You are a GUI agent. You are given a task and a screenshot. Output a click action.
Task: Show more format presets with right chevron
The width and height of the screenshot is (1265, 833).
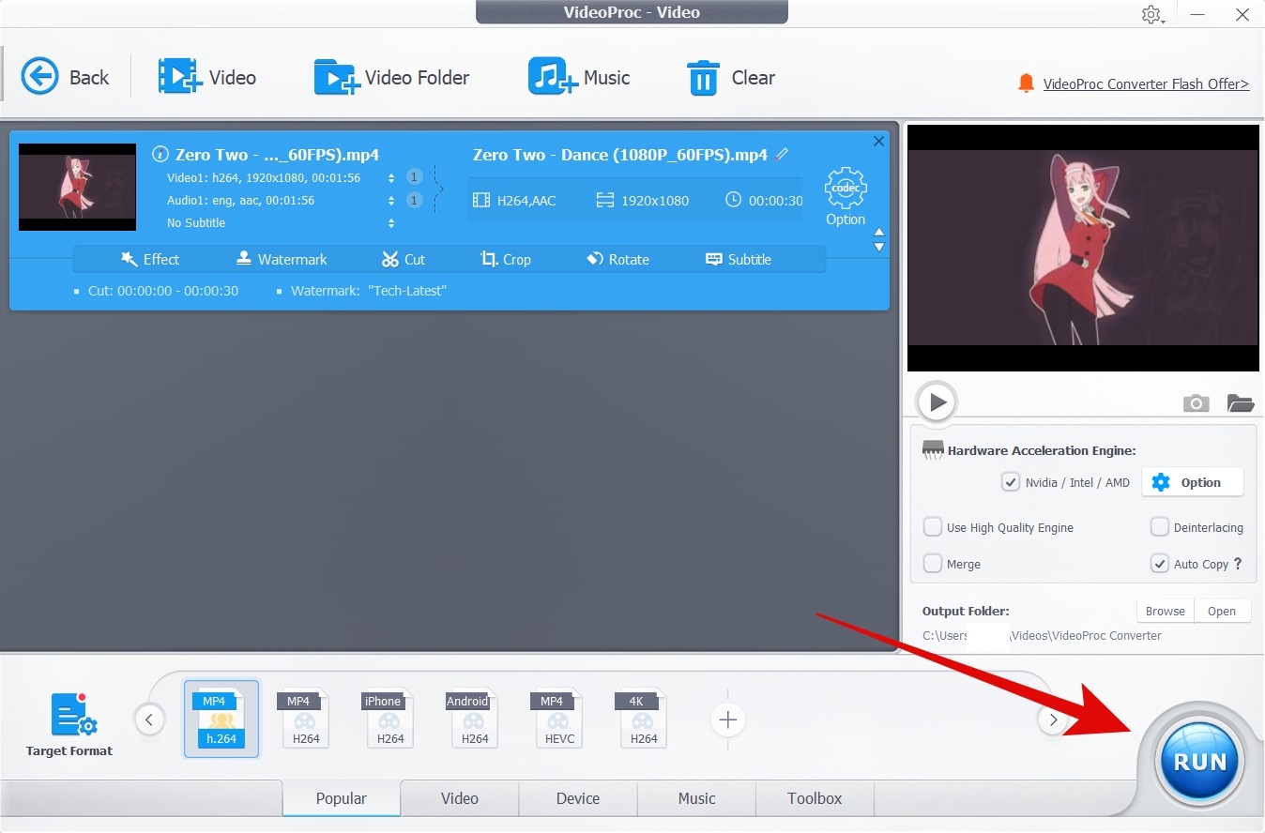click(x=1052, y=720)
